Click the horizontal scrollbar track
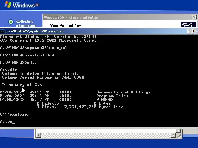Viewport: 198px width, 148px height. click(106, 135)
